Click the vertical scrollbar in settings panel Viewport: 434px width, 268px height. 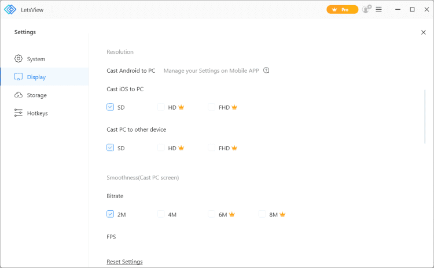[425, 116]
